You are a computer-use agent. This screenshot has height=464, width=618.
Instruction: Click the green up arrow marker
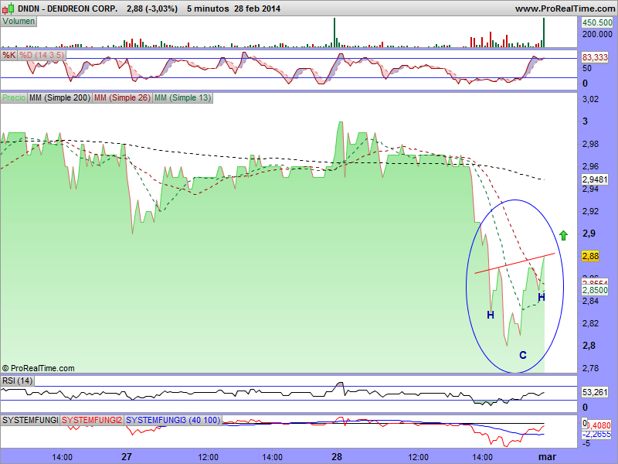[563, 236]
